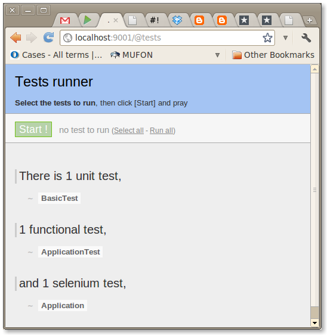Click the globe site info icon
The width and height of the screenshot is (327, 335).
(68, 38)
